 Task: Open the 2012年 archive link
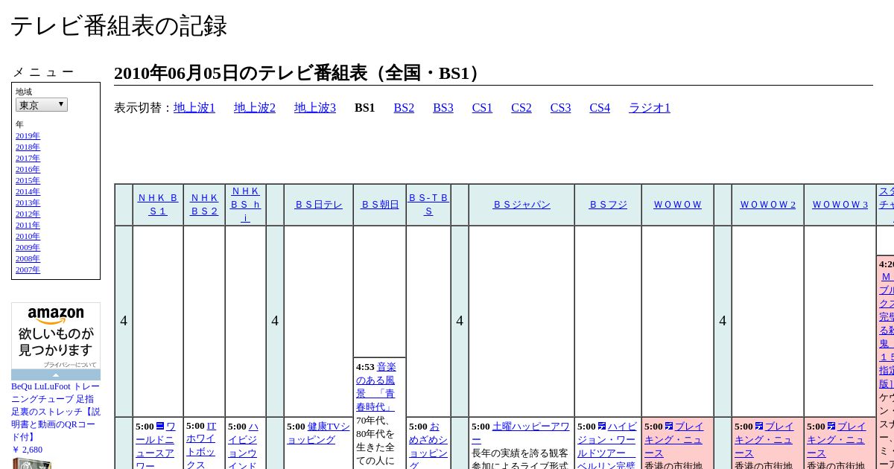point(28,214)
